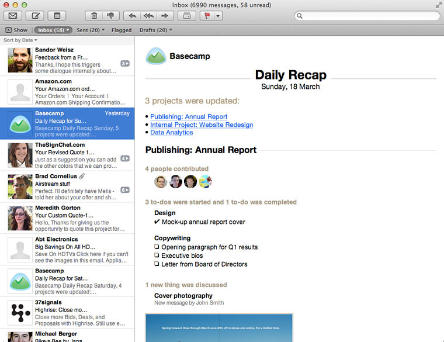Forward the selected message
Screen dimensions: 444x342
point(165,16)
